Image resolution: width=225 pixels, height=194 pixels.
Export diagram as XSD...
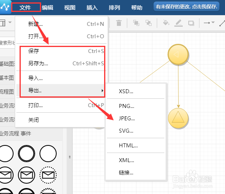tap(136, 91)
